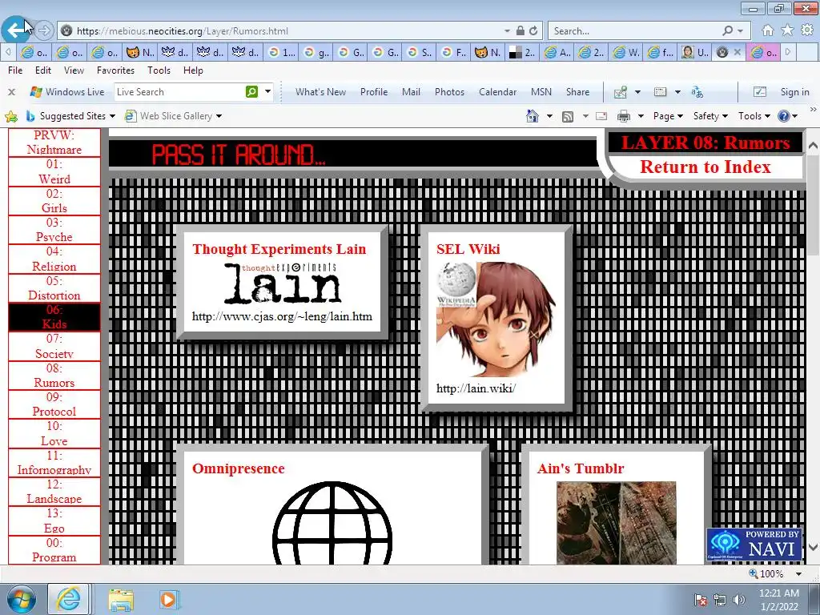Click the Powered by NAVI badge
The width and height of the screenshot is (820, 615).
coord(754,545)
